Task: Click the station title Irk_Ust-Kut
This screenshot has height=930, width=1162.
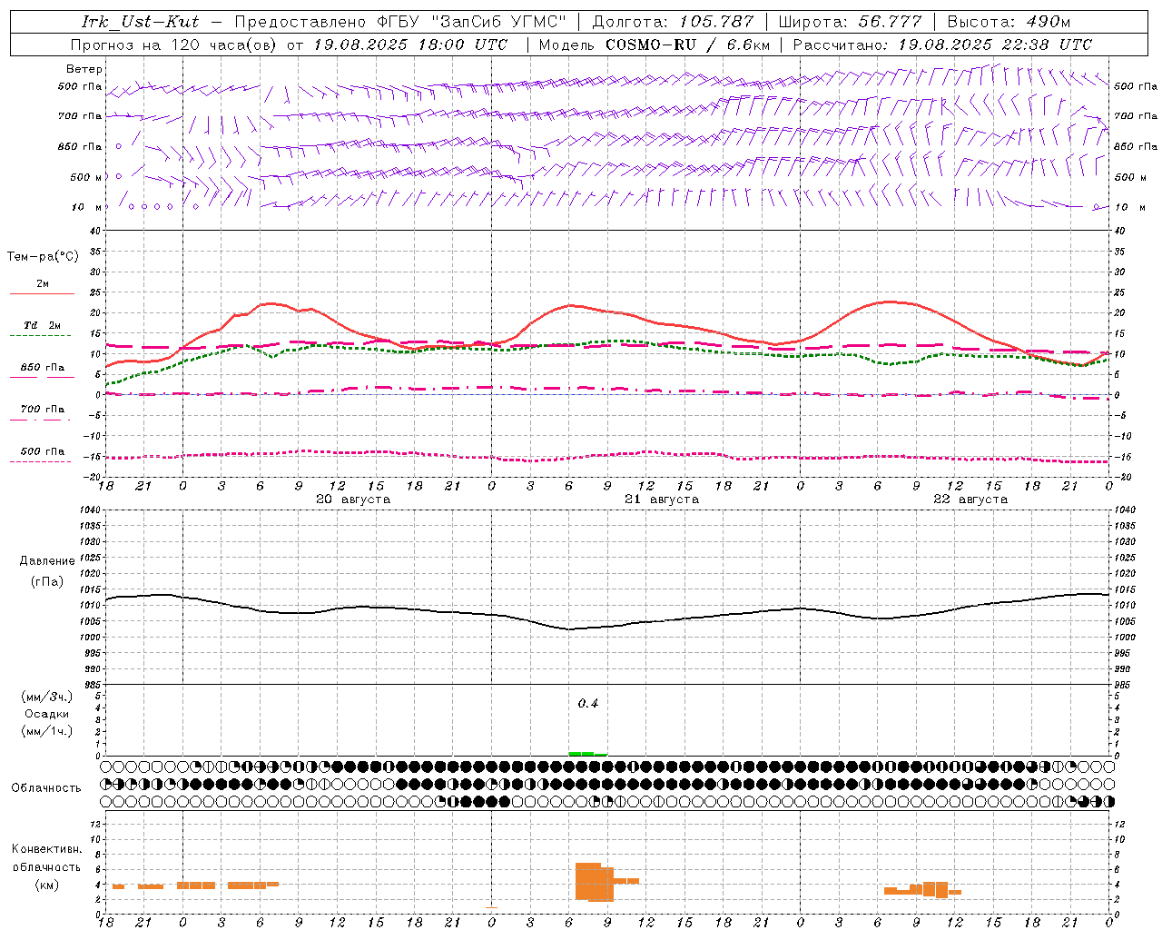Action: coord(141,22)
